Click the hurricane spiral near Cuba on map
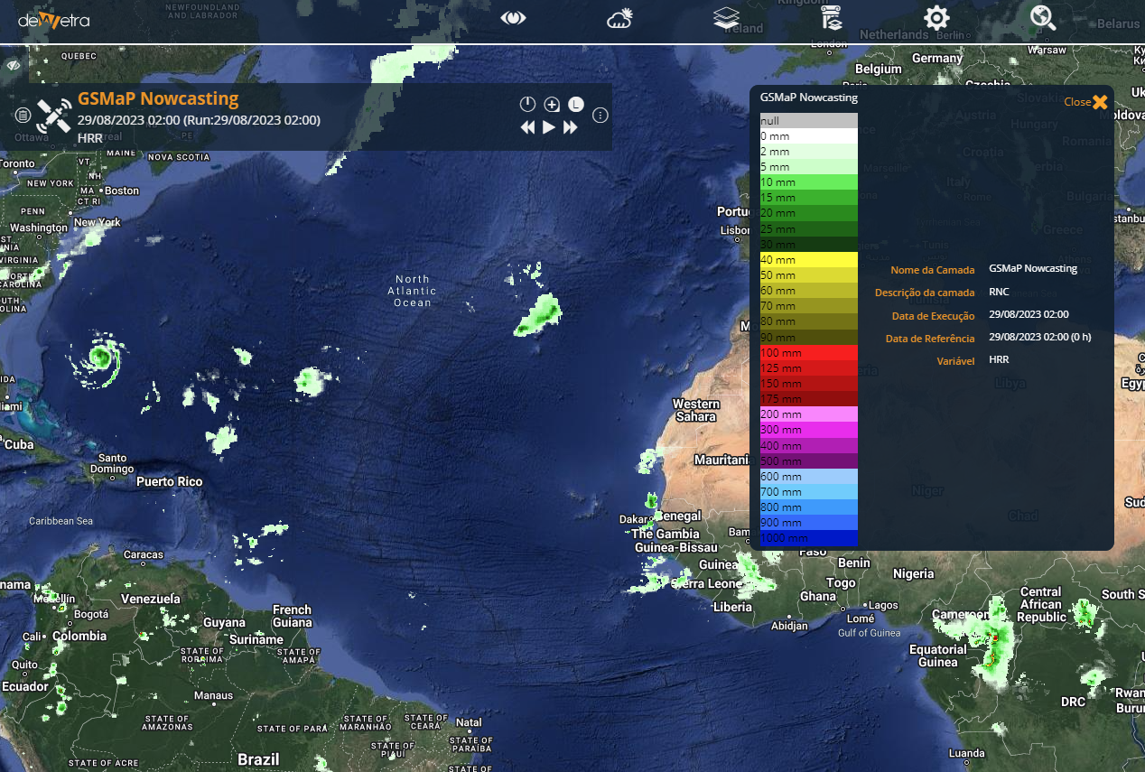1145x772 pixels. coord(101,358)
